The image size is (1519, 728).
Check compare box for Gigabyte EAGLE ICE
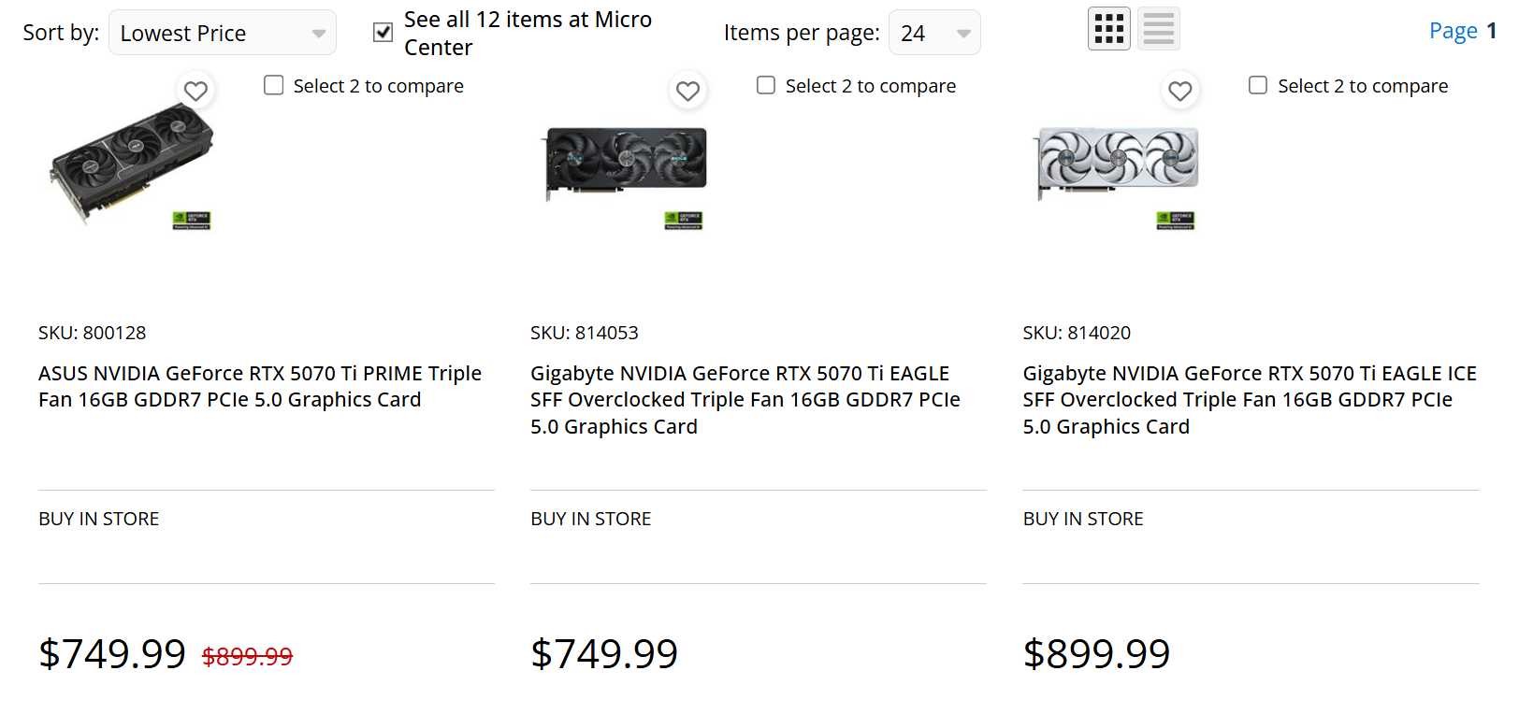1258,86
